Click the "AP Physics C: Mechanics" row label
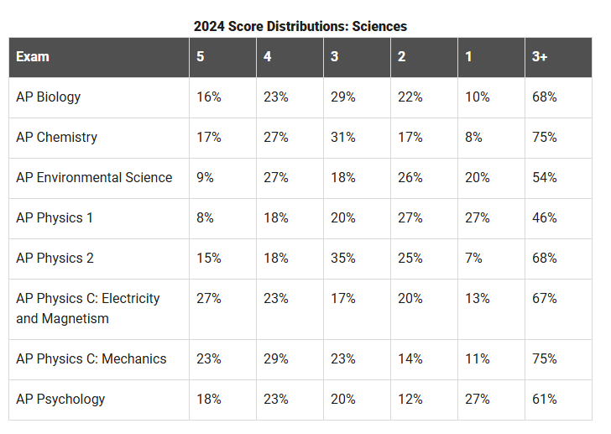This screenshot has width=611, height=434. point(91,358)
